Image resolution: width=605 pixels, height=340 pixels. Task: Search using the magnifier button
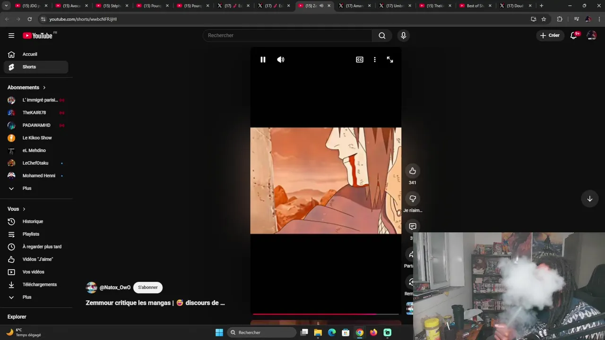click(382, 35)
